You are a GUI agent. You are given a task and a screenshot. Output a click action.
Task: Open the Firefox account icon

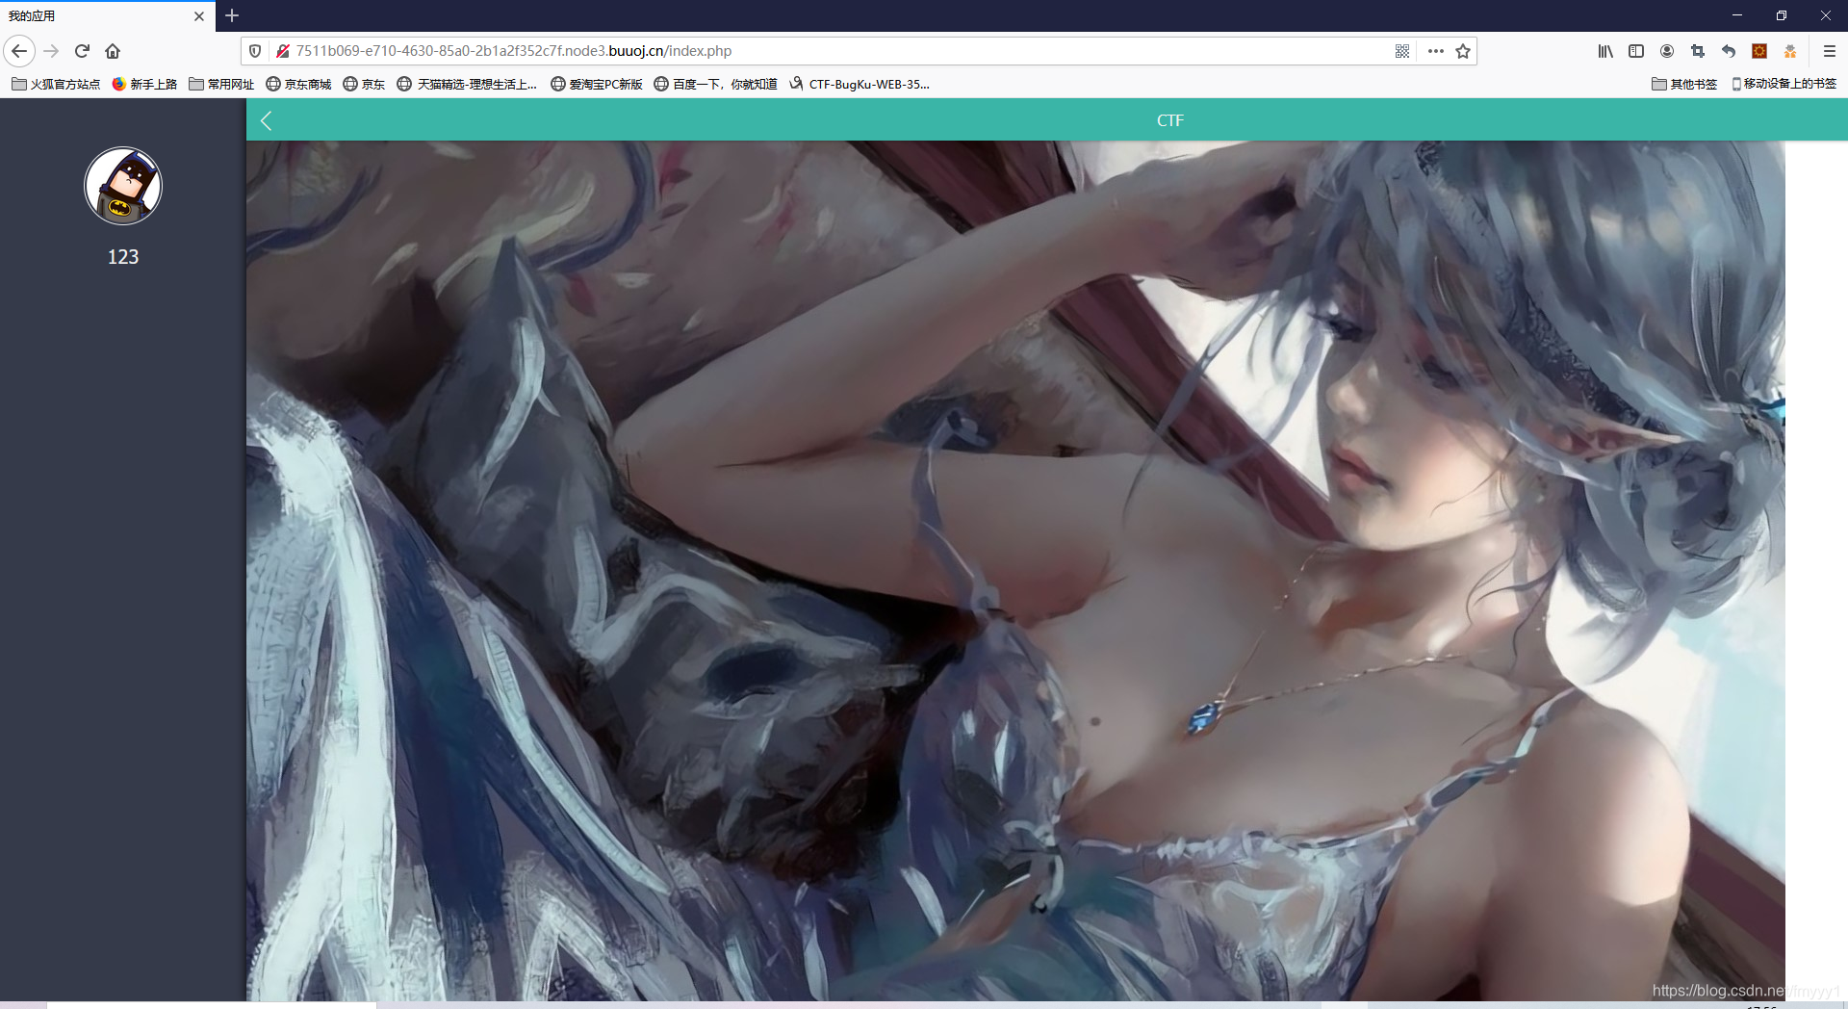tap(1667, 51)
